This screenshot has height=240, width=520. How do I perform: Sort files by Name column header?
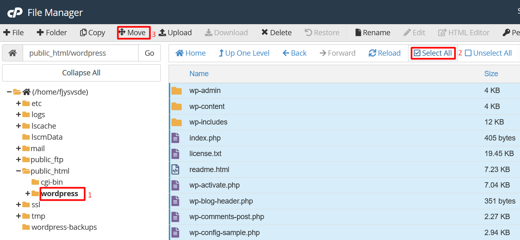[x=199, y=74]
